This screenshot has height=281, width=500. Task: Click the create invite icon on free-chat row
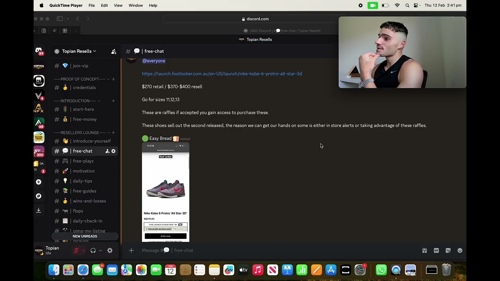click(107, 151)
